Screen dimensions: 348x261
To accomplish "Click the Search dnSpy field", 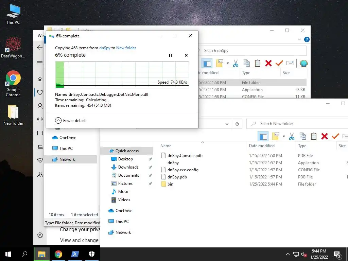I will coord(253,51).
